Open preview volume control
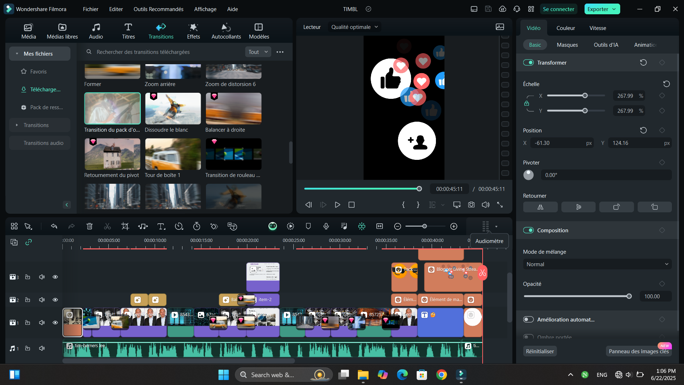 [485, 205]
